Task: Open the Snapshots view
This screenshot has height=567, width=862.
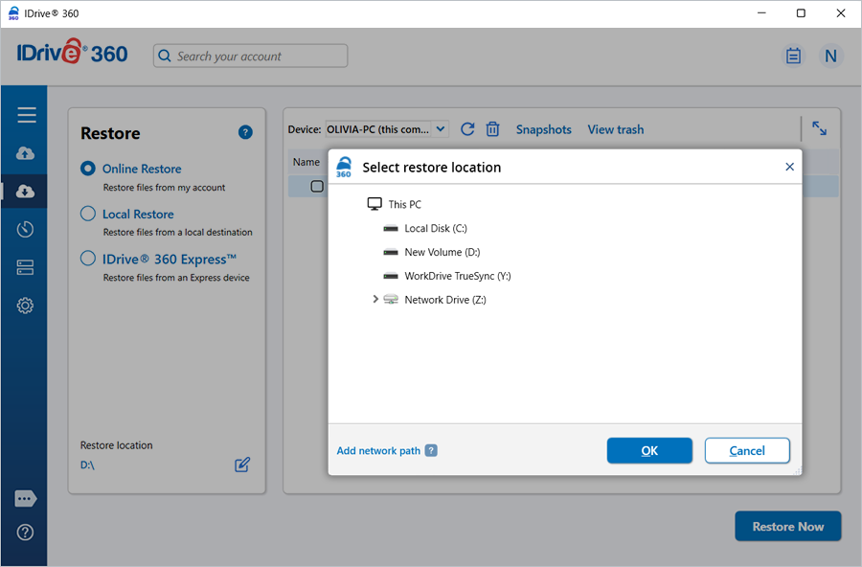Action: point(543,129)
